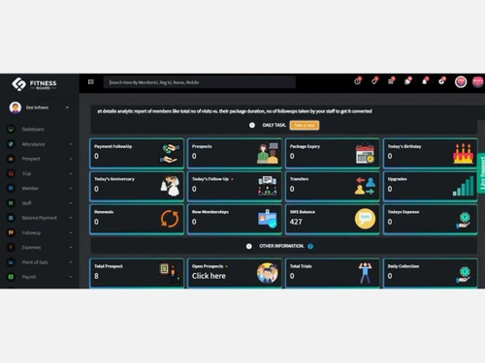485x363 pixels.
Task: Click the Upgrades bar chart icon
Action: pos(464,187)
